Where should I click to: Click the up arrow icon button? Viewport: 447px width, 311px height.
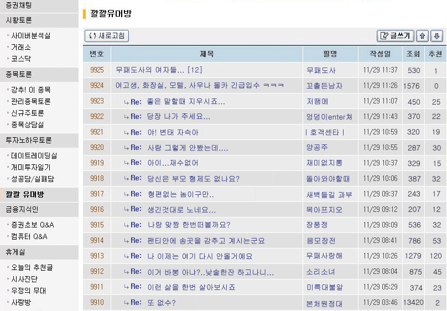tap(423, 36)
